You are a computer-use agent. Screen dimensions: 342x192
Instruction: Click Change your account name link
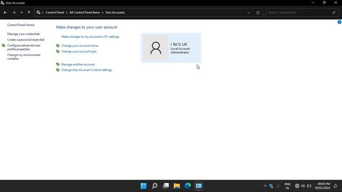(80, 46)
